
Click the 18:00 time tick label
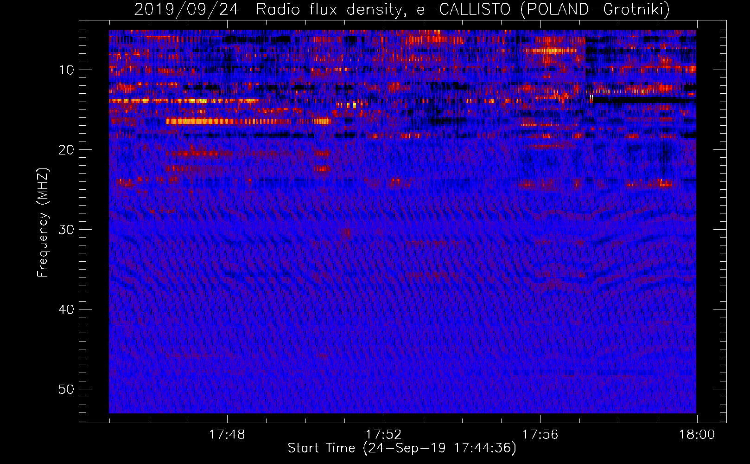click(697, 435)
